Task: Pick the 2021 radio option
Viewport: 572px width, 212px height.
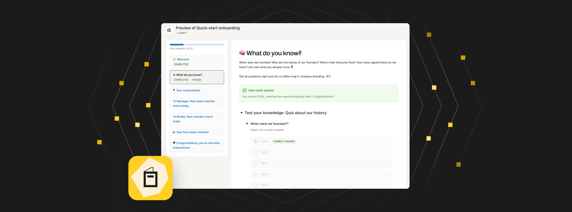Action: [255, 163]
